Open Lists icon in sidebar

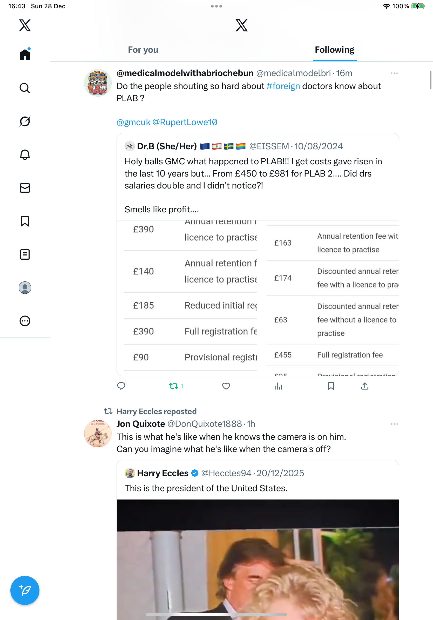pos(25,254)
